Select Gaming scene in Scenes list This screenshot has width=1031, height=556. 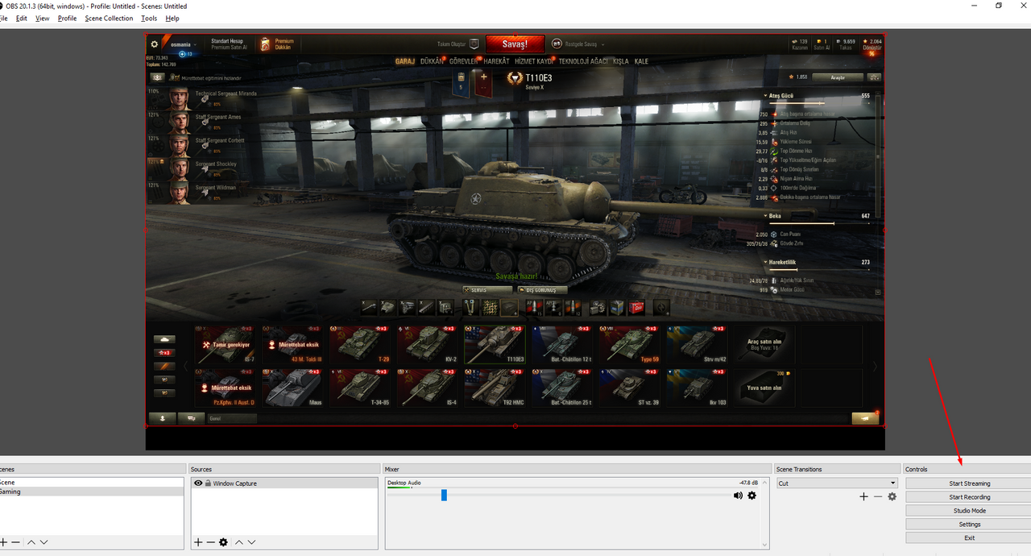coord(91,492)
